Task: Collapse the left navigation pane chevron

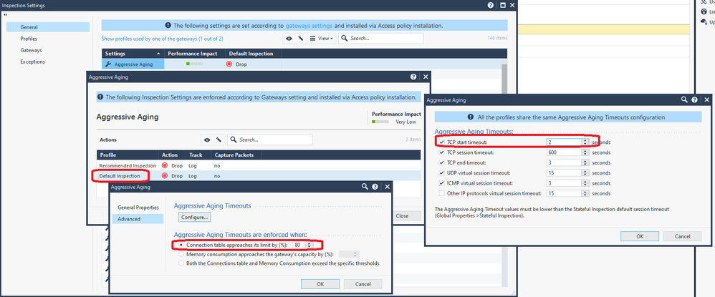Action: [6, 14]
